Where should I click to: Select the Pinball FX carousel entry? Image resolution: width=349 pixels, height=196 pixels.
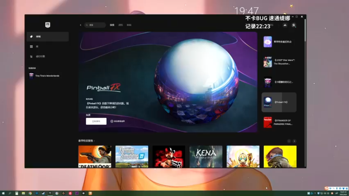pyautogui.click(x=279, y=102)
